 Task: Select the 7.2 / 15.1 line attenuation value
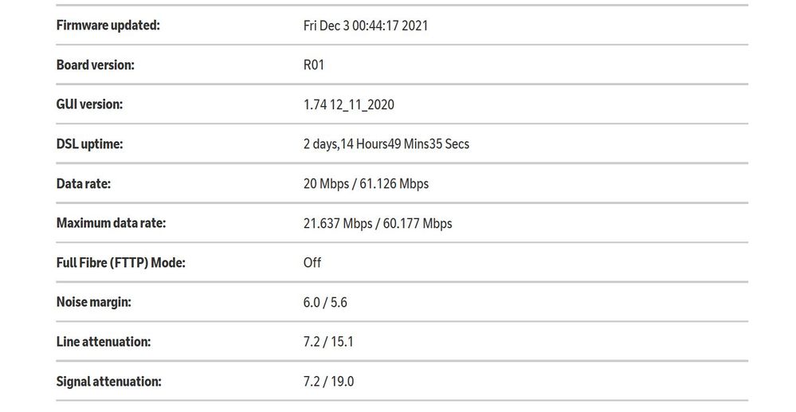tap(329, 342)
